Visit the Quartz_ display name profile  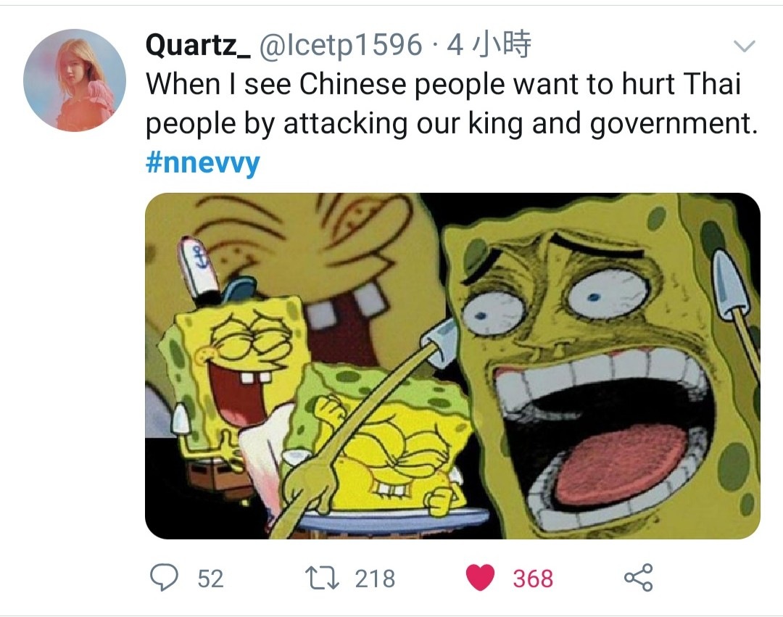[198, 45]
